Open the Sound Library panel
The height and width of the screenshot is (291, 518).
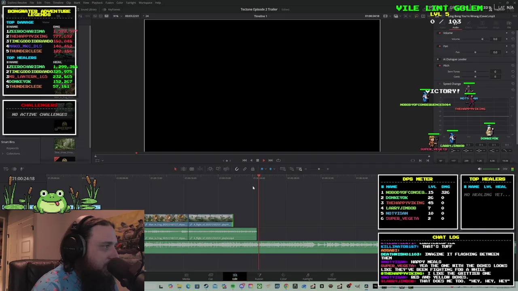[87, 9]
